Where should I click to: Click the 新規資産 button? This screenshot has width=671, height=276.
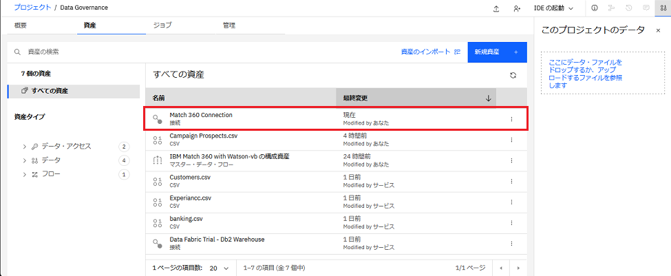point(498,52)
